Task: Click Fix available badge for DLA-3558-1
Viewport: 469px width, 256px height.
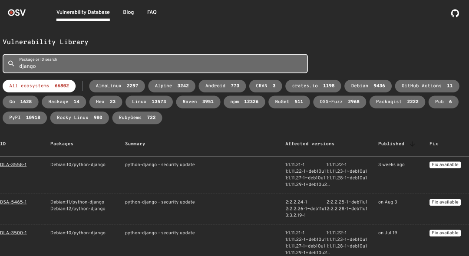Action: [x=445, y=165]
